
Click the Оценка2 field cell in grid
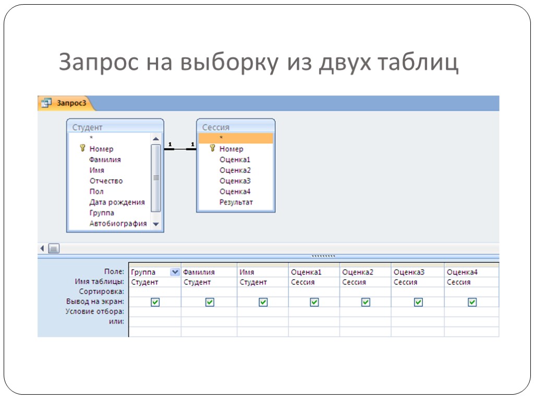coord(366,272)
